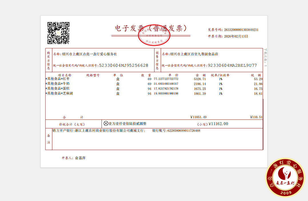Click the QR code on the invoice
This screenshot has height=201, width=308.
point(58,33)
